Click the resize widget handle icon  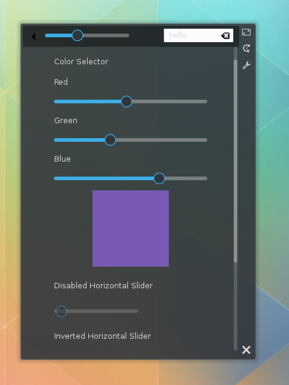pos(246,32)
